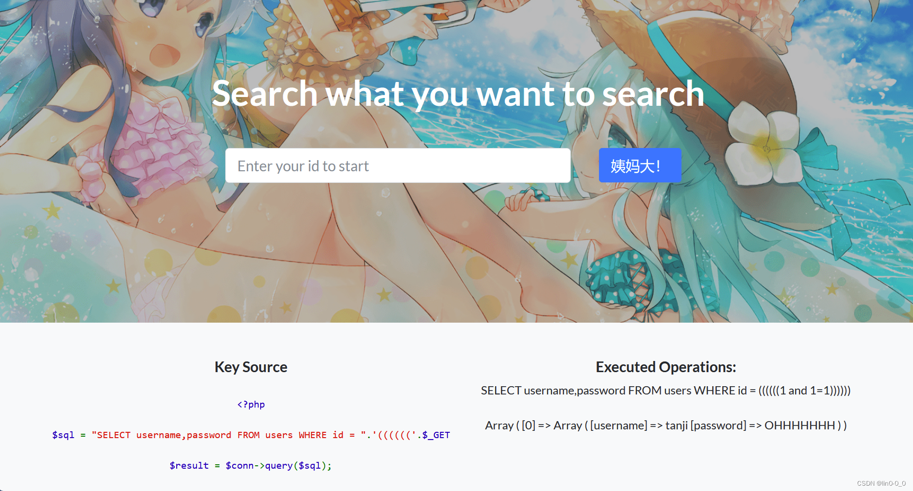
Task: Click the "tanji" username value in output
Action: [676, 426]
